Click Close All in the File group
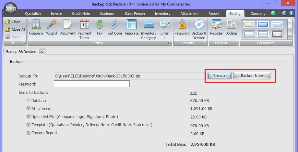The width and height of the screenshot is (298, 152). (15, 29)
